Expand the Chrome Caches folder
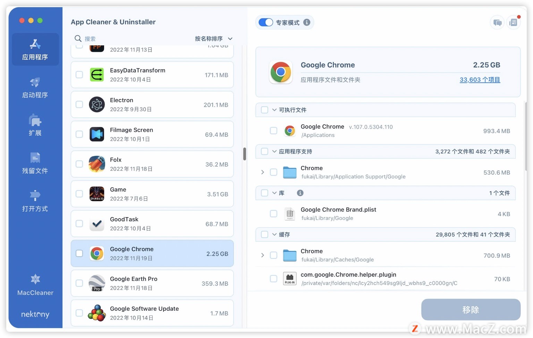Screen dimensions: 533x338 coord(263,255)
